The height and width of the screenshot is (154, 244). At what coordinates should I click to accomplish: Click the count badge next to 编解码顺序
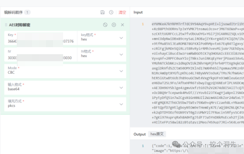pyautogui.click(x=27, y=13)
